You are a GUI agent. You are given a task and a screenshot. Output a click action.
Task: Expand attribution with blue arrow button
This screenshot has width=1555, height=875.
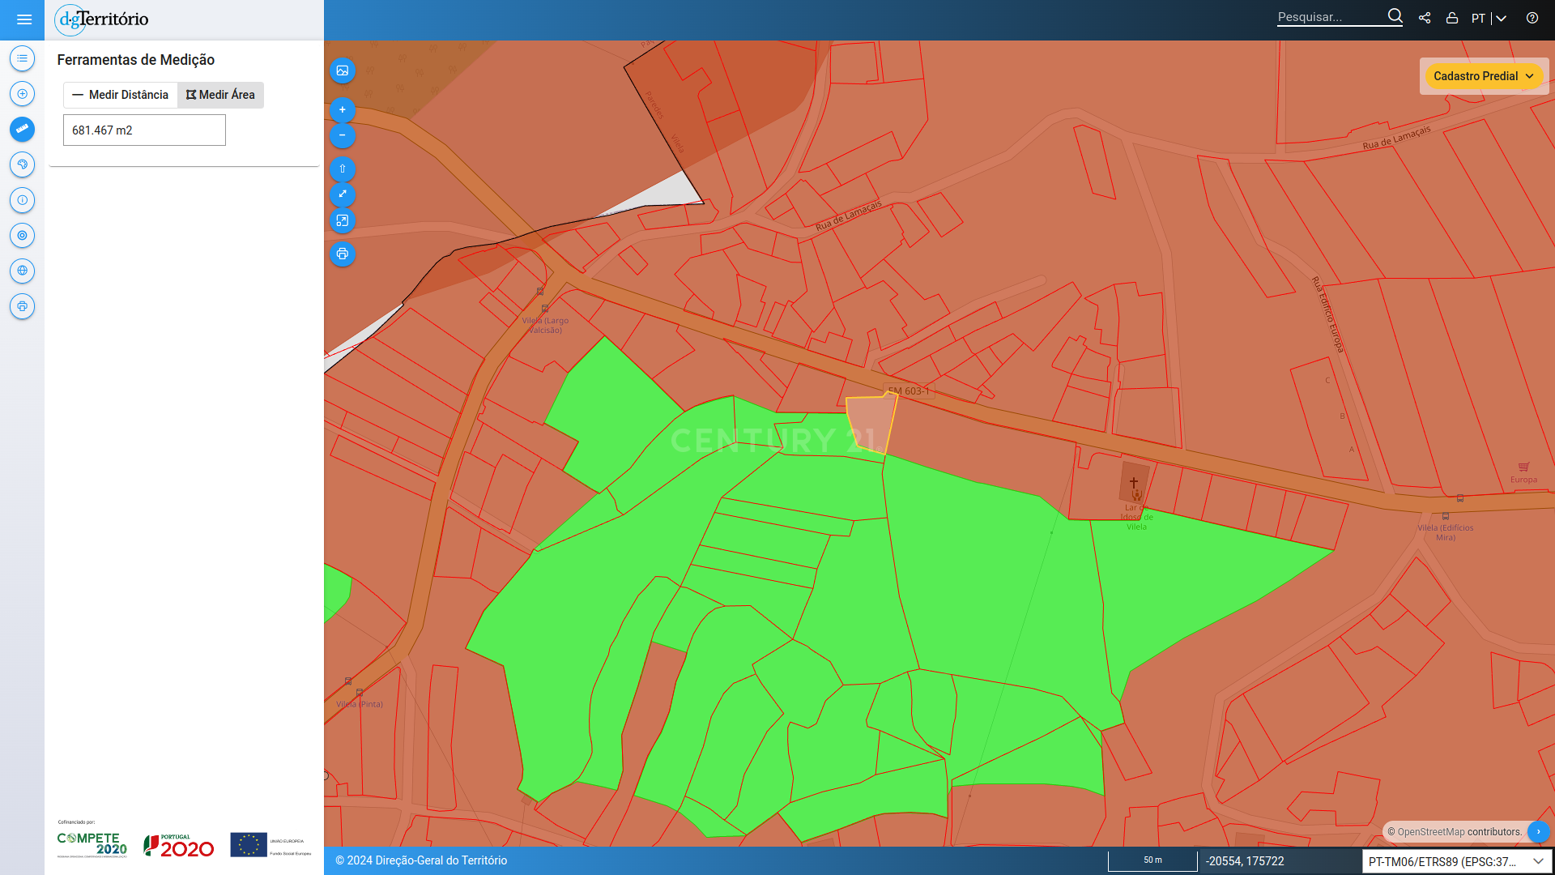click(1538, 831)
